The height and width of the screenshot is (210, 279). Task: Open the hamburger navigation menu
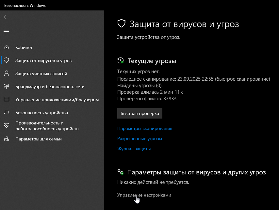(x=6, y=31)
